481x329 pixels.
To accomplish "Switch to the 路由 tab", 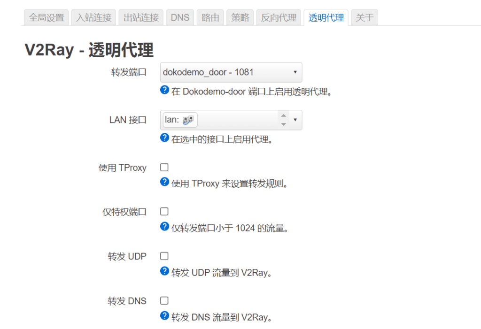I will [210, 17].
